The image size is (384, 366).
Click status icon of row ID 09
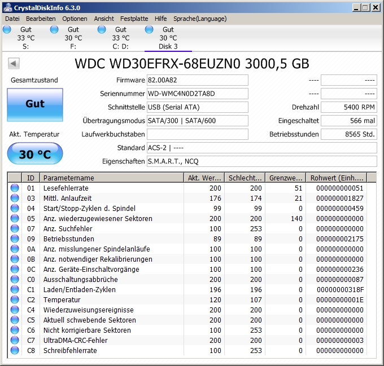(x=15, y=239)
